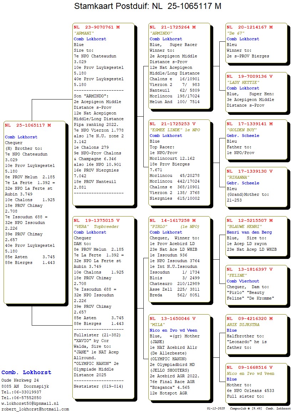
Task: Open email robert_lokhorst@hotmail.com
Action: [35, 409]
